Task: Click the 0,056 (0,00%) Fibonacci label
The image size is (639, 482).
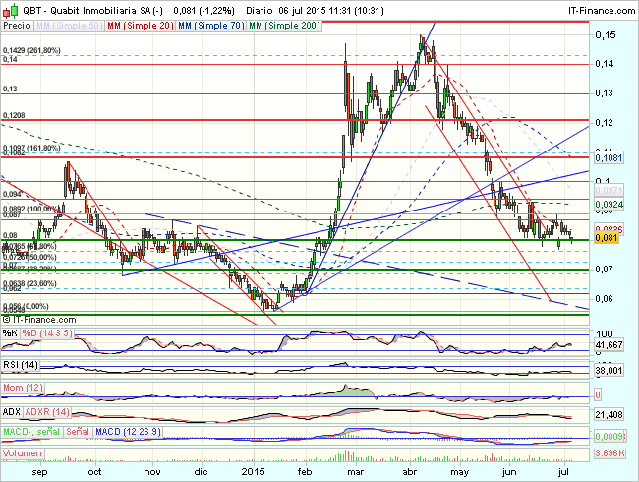Action: 27,306
